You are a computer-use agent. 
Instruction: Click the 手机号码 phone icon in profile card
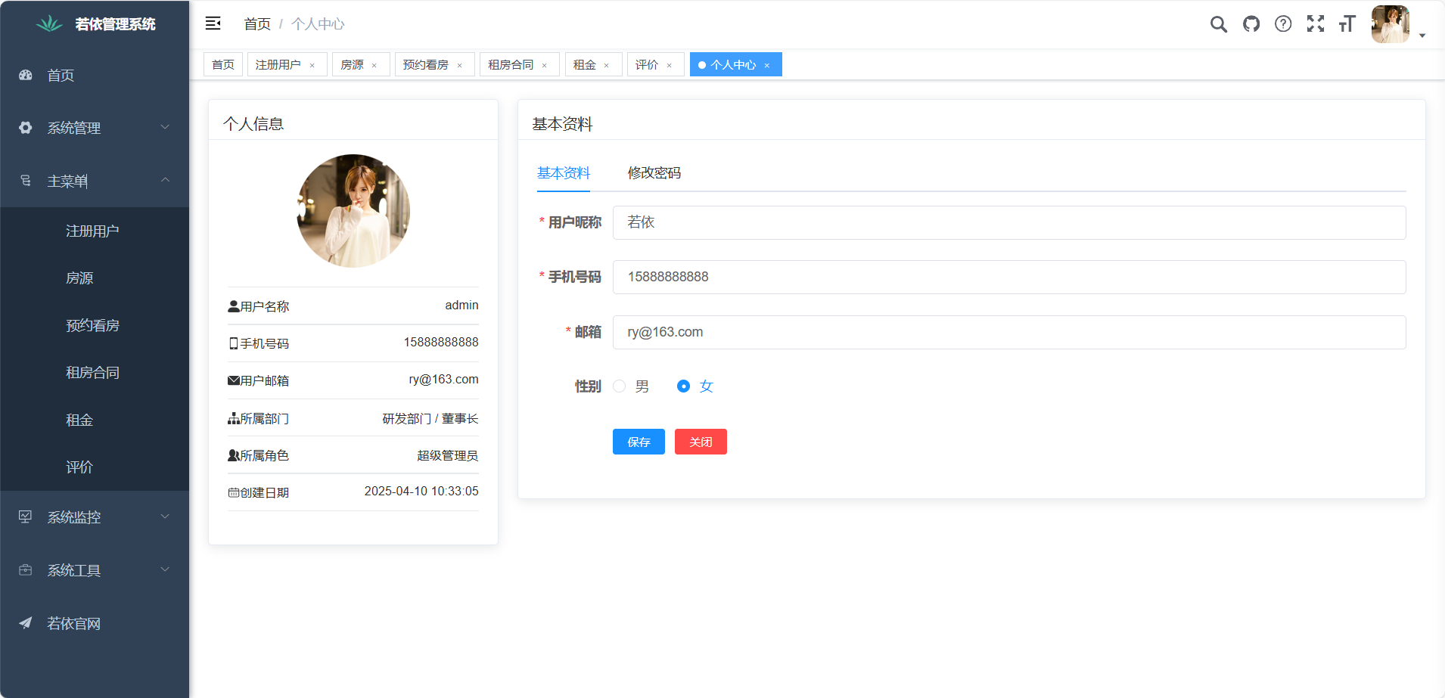[x=234, y=343]
